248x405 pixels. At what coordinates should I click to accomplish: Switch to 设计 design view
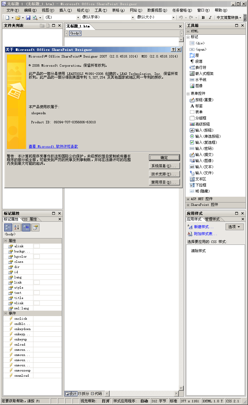(71, 394)
